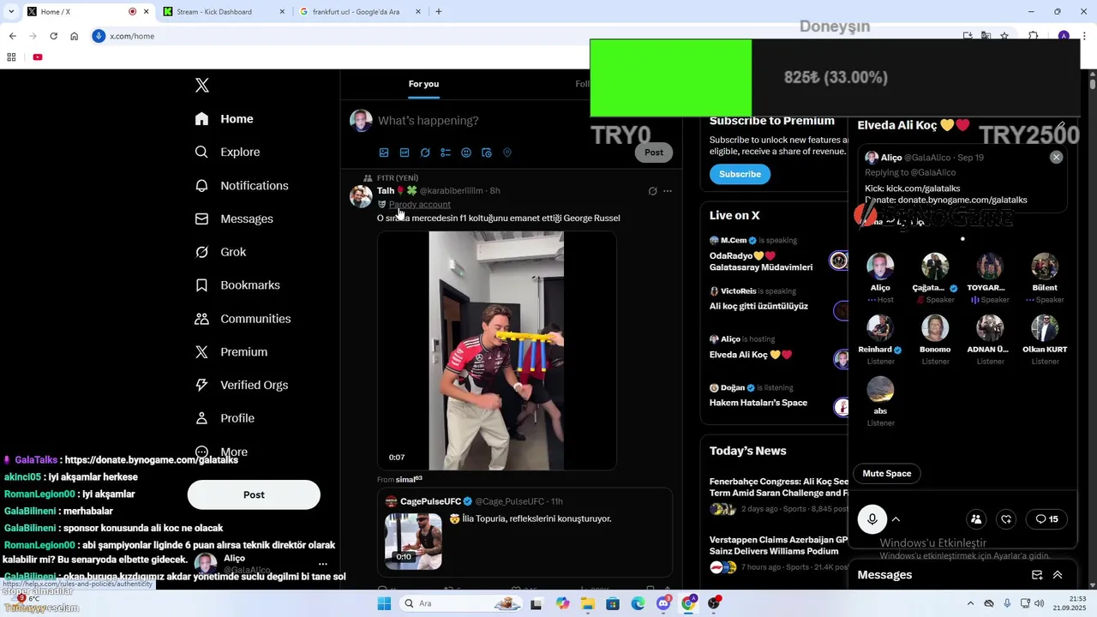Open more options on Talh's post
This screenshot has width=1097, height=617.
[x=668, y=191]
